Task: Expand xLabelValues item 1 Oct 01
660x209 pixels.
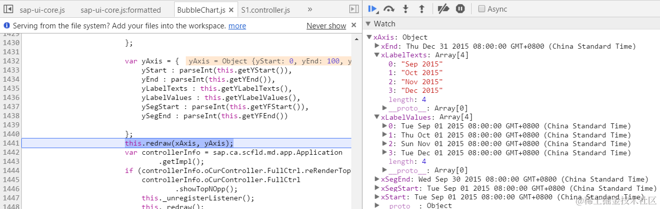Action: click(384, 135)
